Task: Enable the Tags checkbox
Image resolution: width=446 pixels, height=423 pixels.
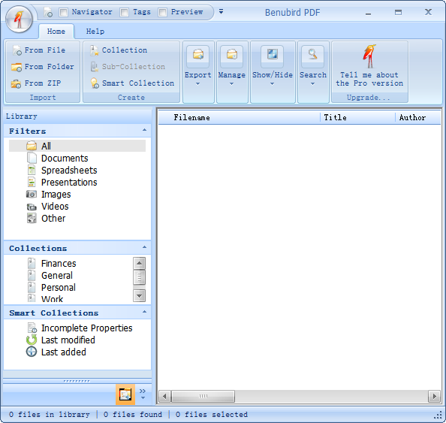Action: [x=125, y=12]
